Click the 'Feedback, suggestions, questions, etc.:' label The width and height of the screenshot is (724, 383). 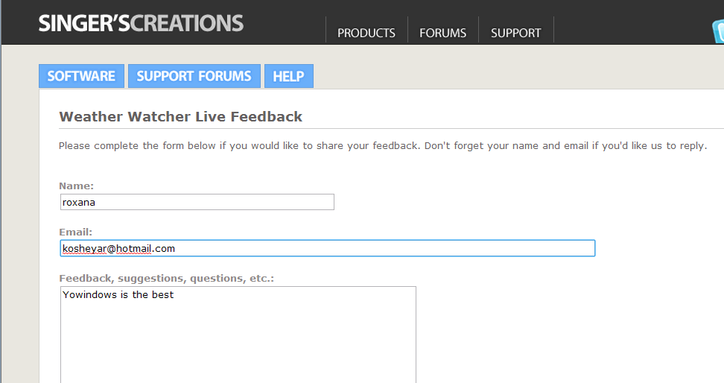click(168, 278)
